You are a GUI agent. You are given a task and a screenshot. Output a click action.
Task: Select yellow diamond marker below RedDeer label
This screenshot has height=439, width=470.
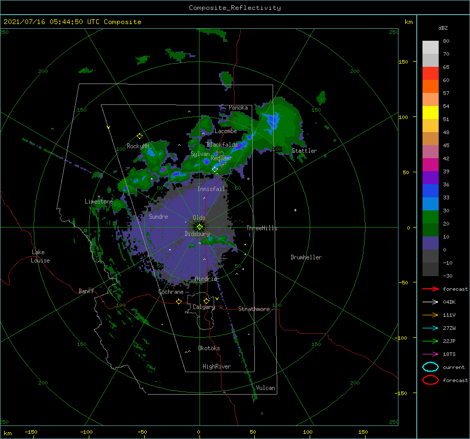tap(215, 169)
